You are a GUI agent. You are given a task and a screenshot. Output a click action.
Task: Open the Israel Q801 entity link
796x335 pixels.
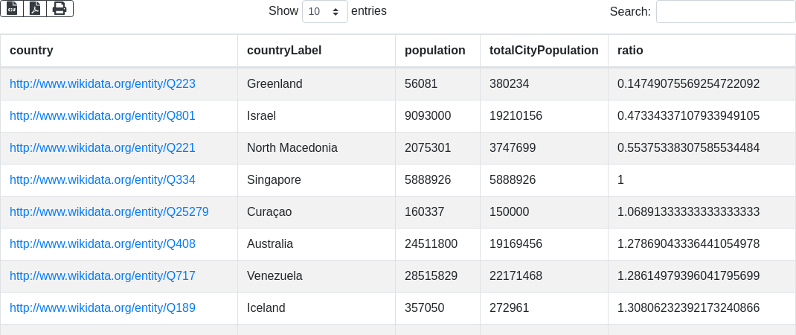tap(103, 116)
